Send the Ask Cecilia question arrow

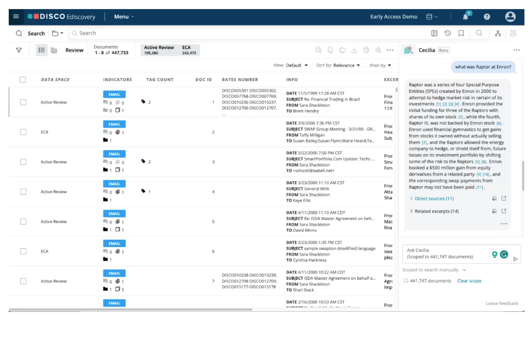click(515, 259)
